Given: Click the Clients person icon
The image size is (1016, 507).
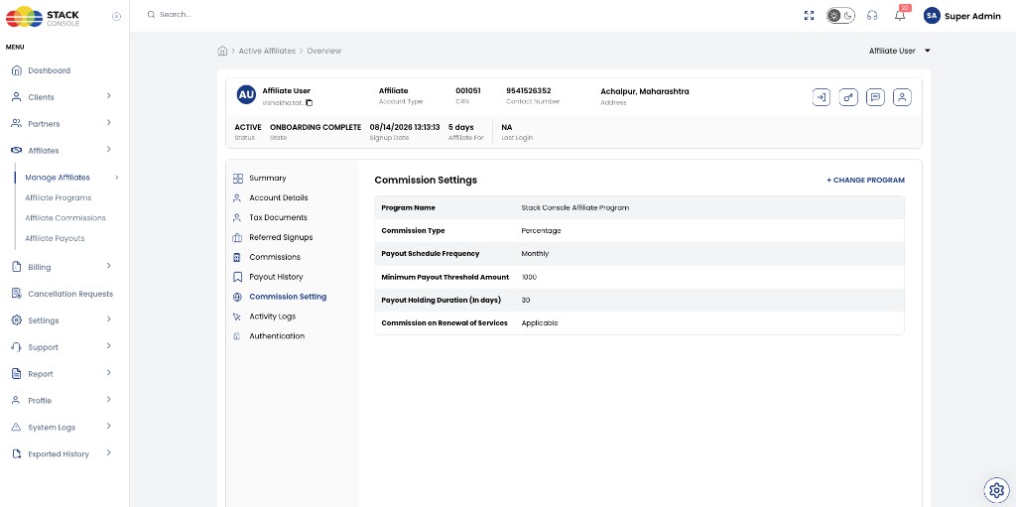Looking at the screenshot, I should (x=17, y=97).
